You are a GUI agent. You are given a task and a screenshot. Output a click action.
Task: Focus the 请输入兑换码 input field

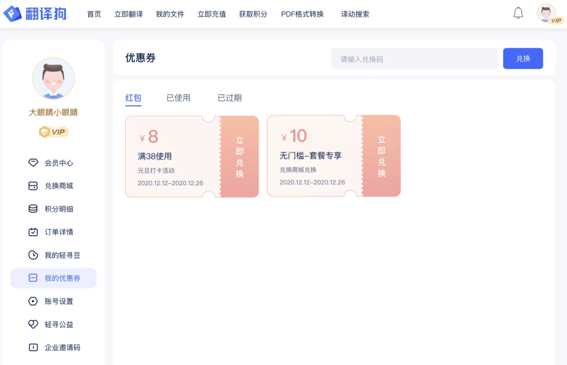(414, 59)
